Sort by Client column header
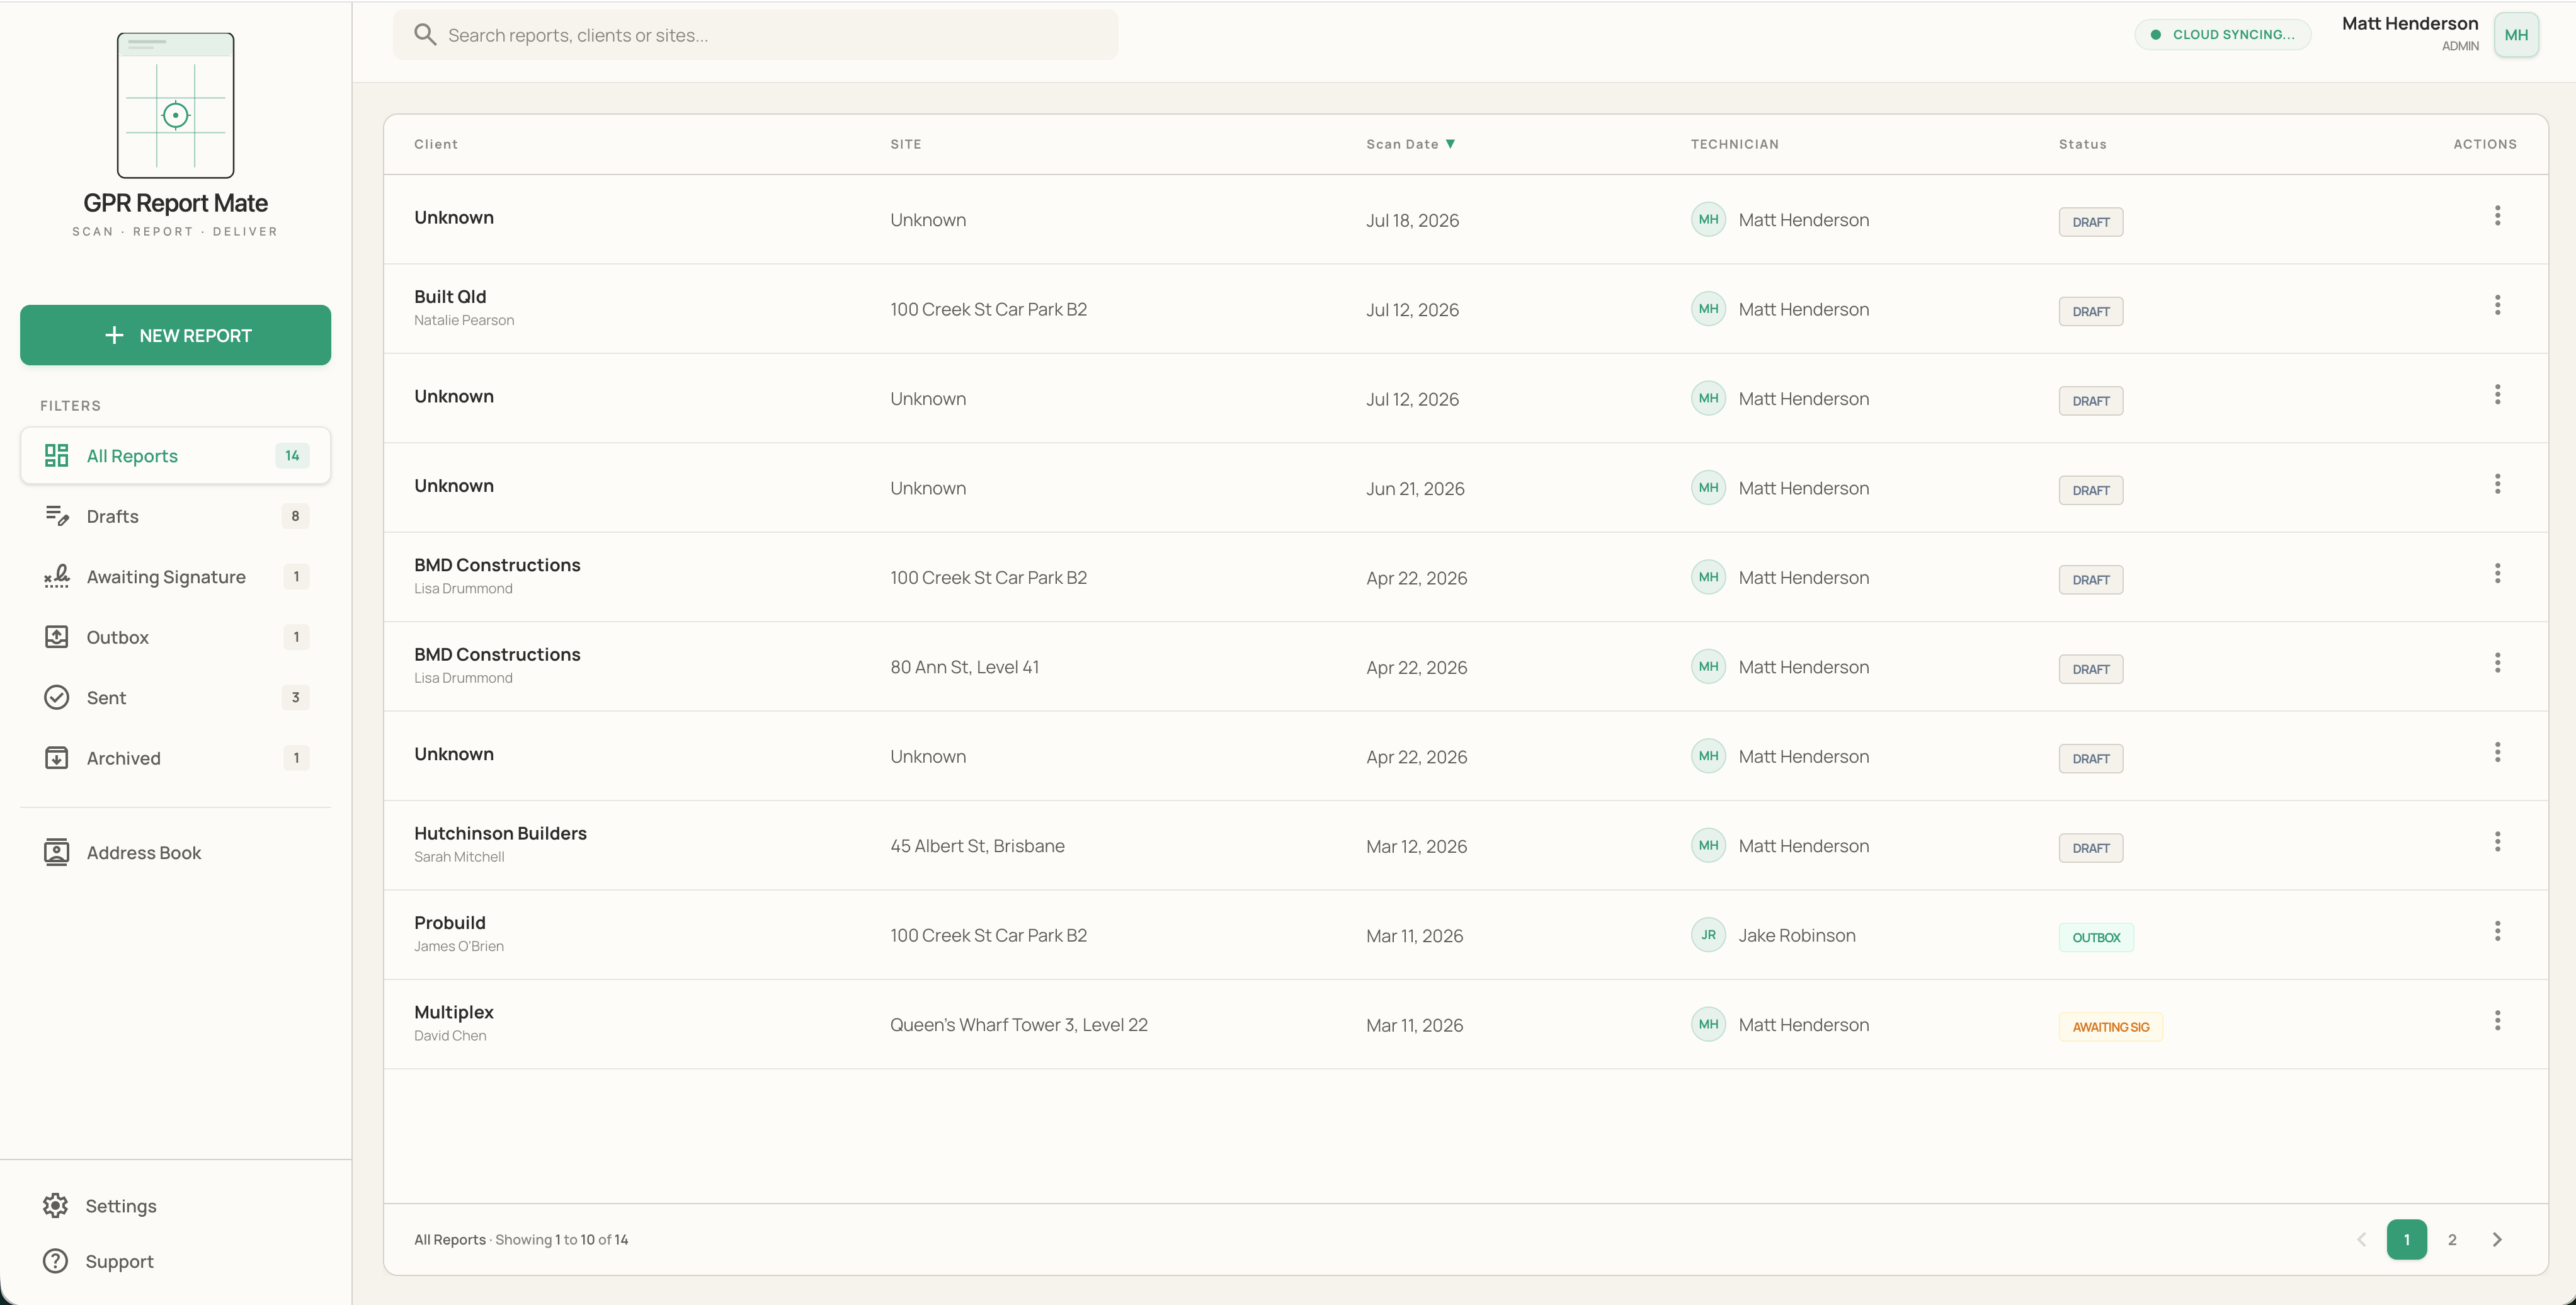Screen dimensions: 2576x1305 pos(436,144)
